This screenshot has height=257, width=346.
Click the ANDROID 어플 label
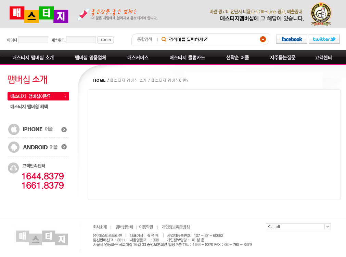pyautogui.click(x=40, y=147)
